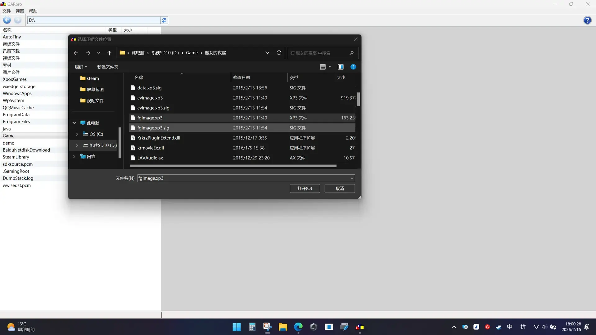Click Steam tray icon
Viewport: 596px width, 335px height.
(498, 327)
